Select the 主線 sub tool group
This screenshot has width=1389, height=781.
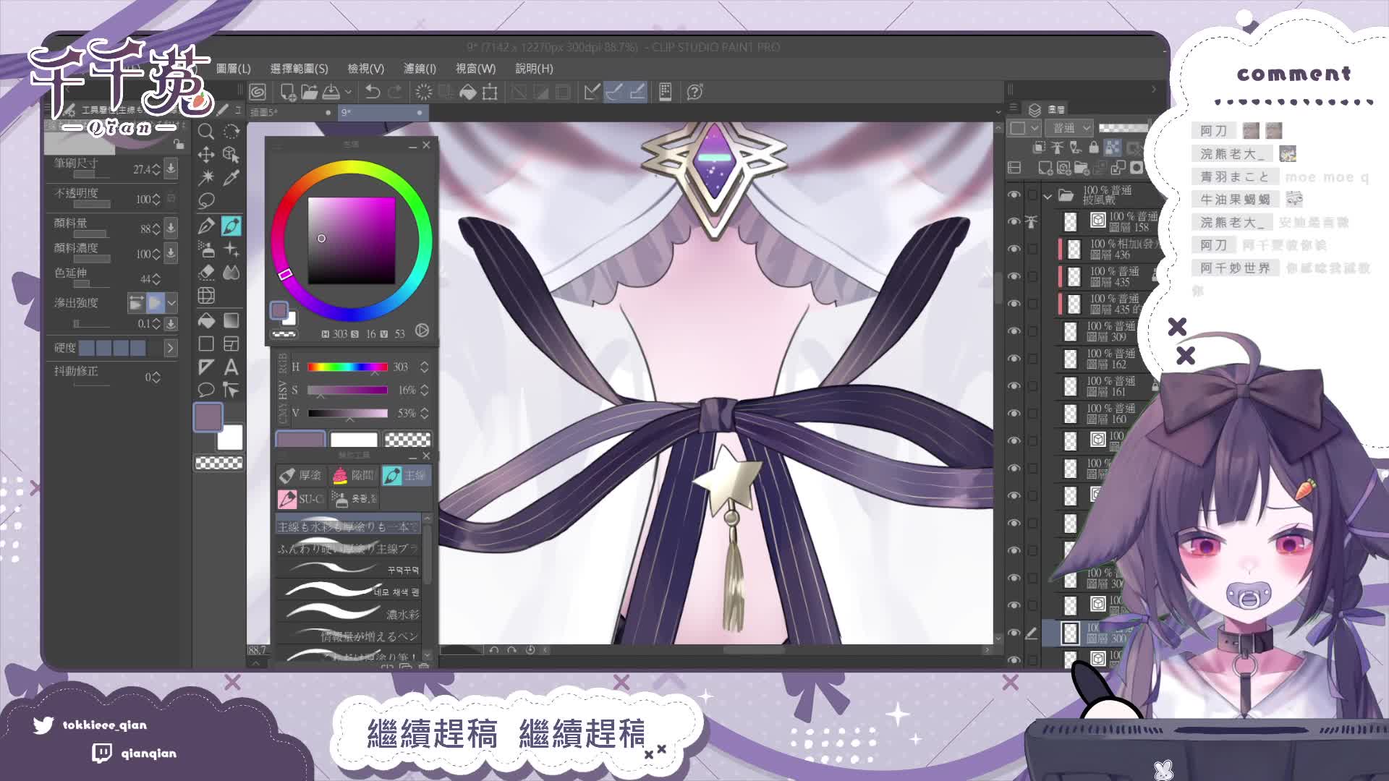pyautogui.click(x=406, y=475)
